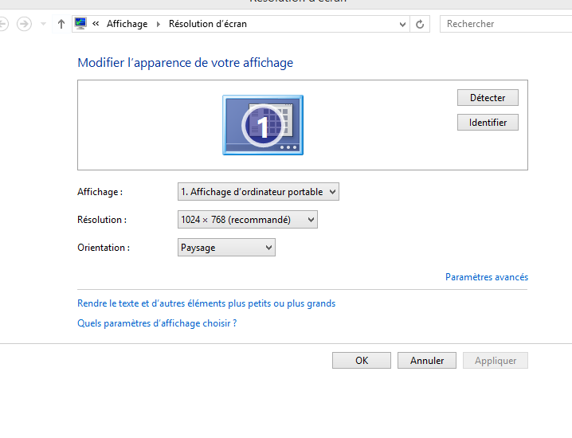The height and width of the screenshot is (438, 572).
Task: Click the Détecter button
Action: [x=488, y=98]
